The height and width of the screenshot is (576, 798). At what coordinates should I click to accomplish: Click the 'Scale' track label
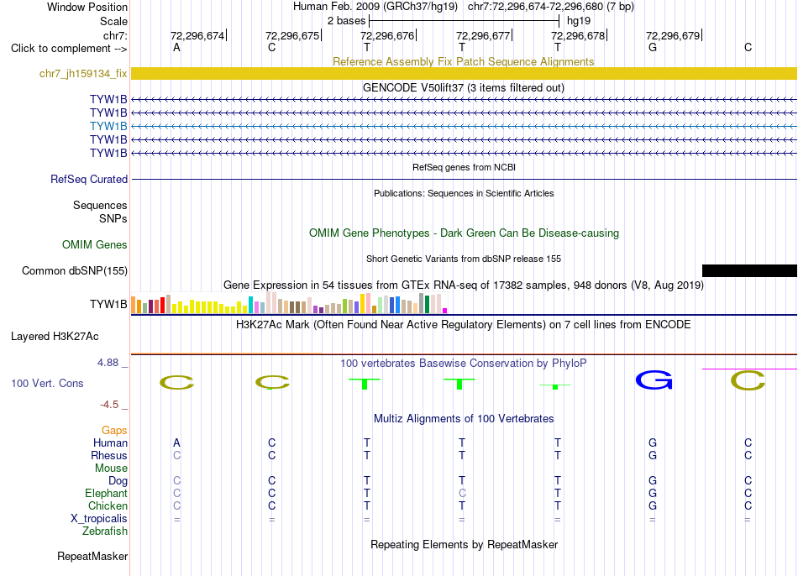click(x=113, y=21)
